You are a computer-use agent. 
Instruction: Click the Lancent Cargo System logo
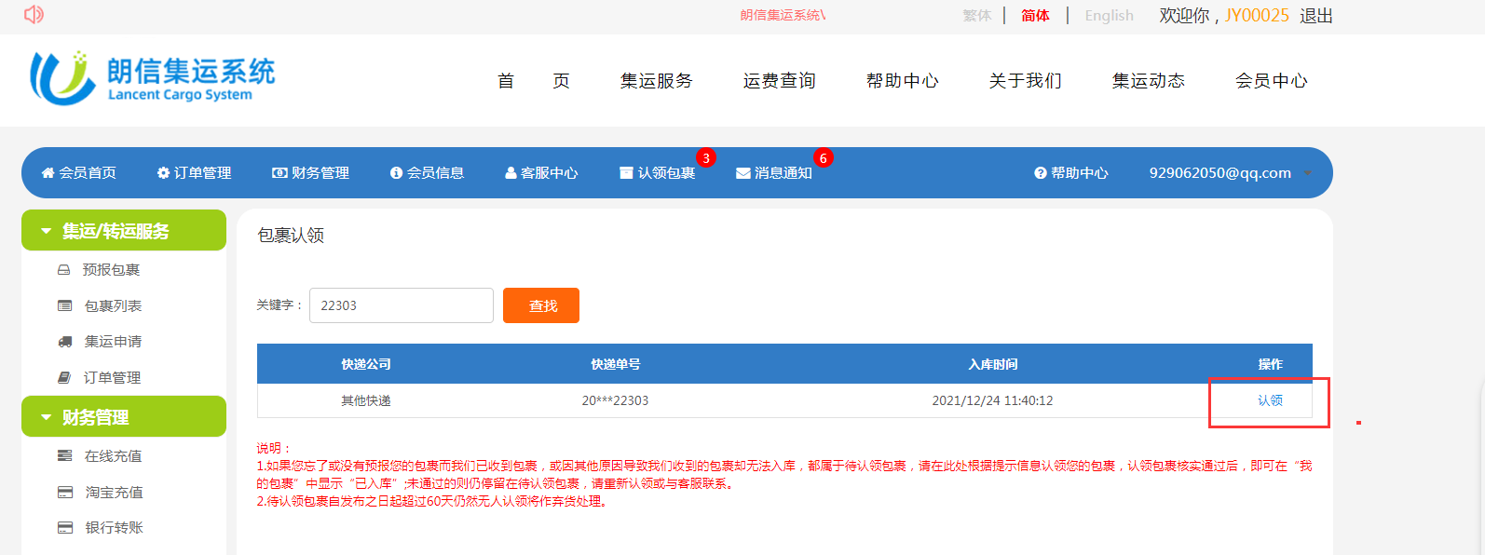tap(154, 78)
